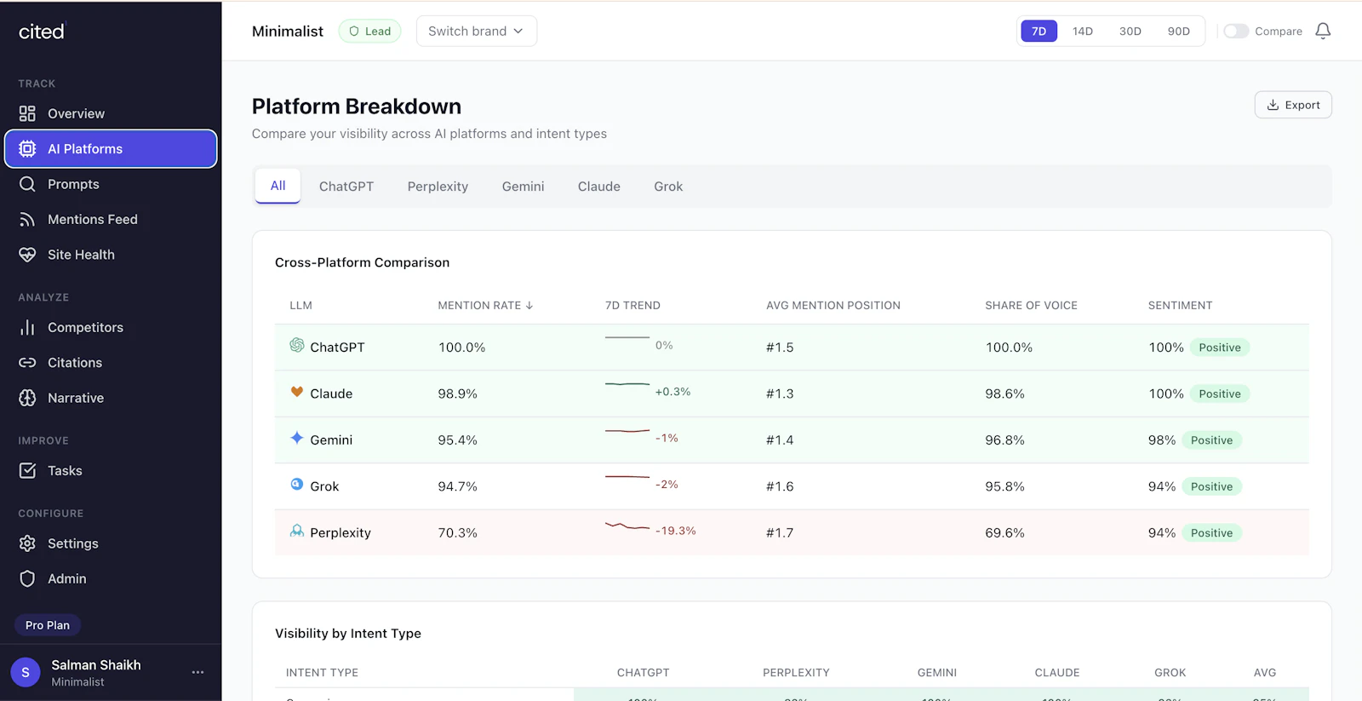Click the Grok logo in table
Viewport: 1362px width, 701px height.
click(x=297, y=484)
